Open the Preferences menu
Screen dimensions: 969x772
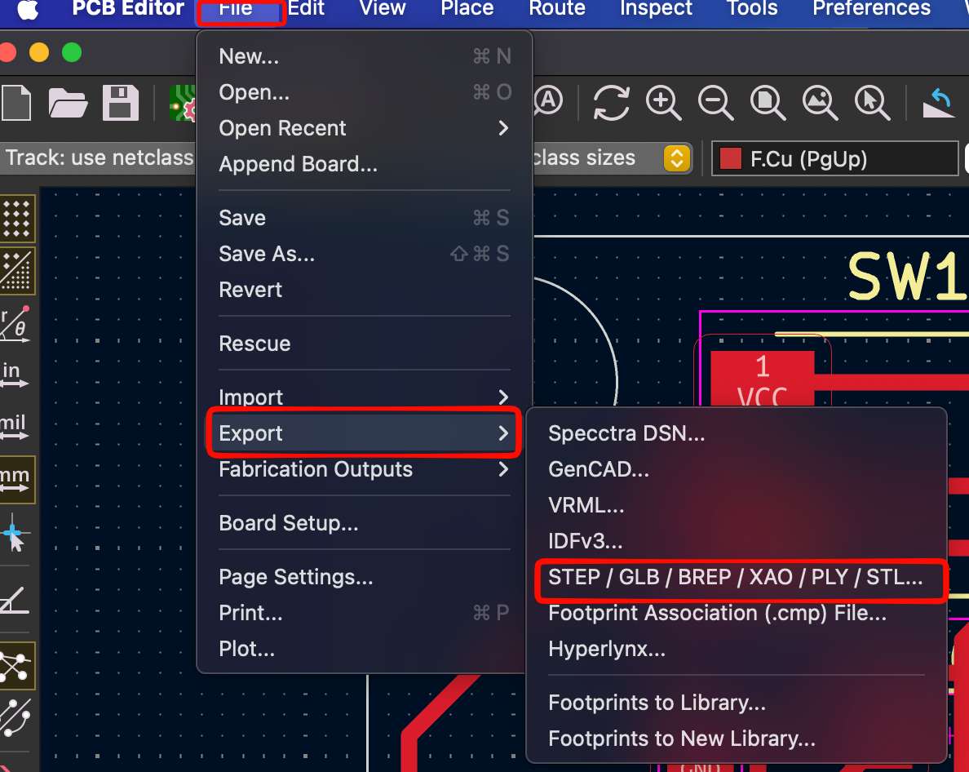871,9
